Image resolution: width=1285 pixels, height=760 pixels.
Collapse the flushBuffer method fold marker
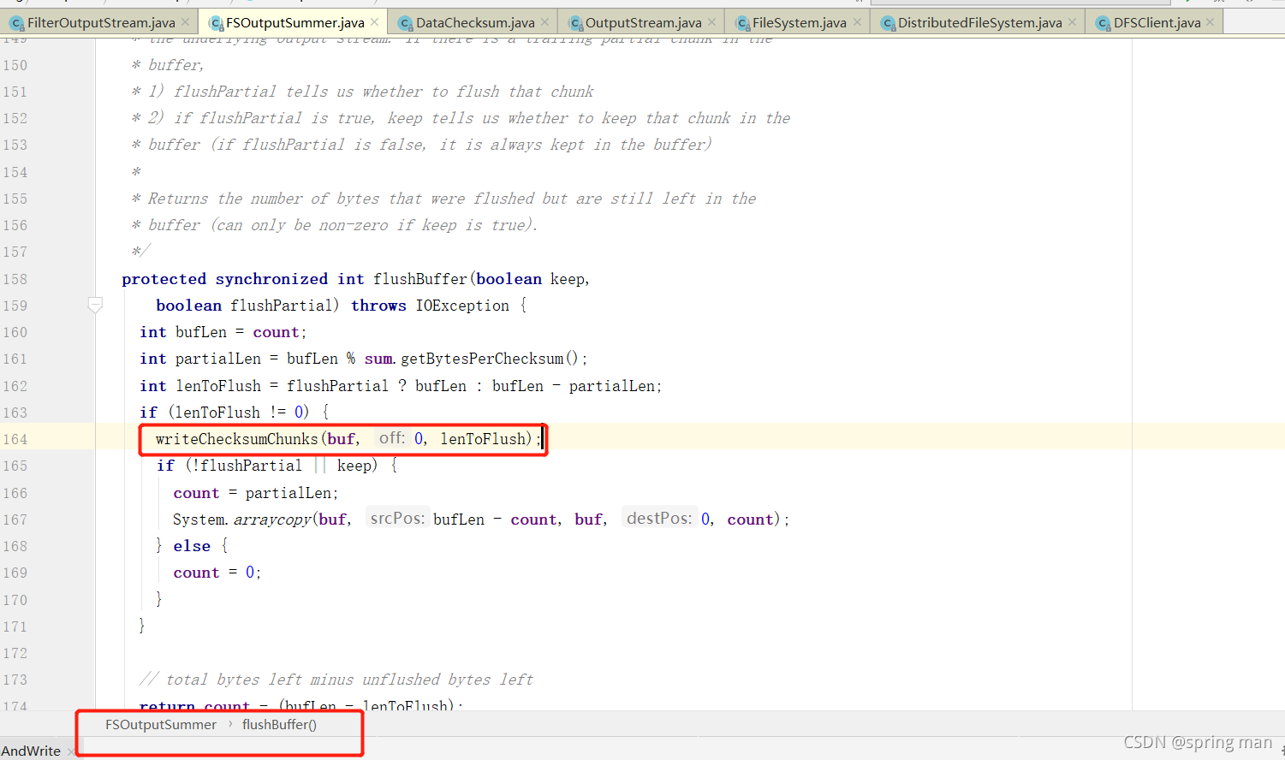point(95,305)
